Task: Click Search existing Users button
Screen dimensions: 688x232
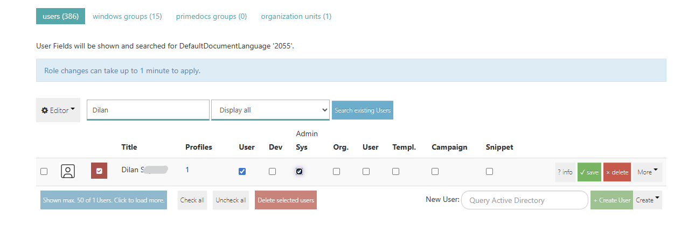Action: 362,110
